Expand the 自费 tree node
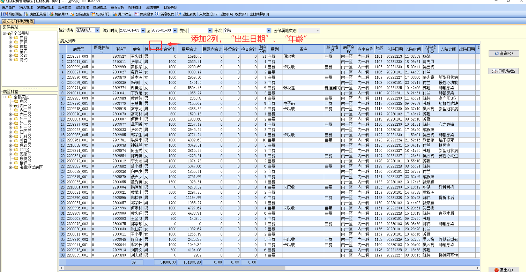Screen dimensions: 526x272 click(10, 38)
